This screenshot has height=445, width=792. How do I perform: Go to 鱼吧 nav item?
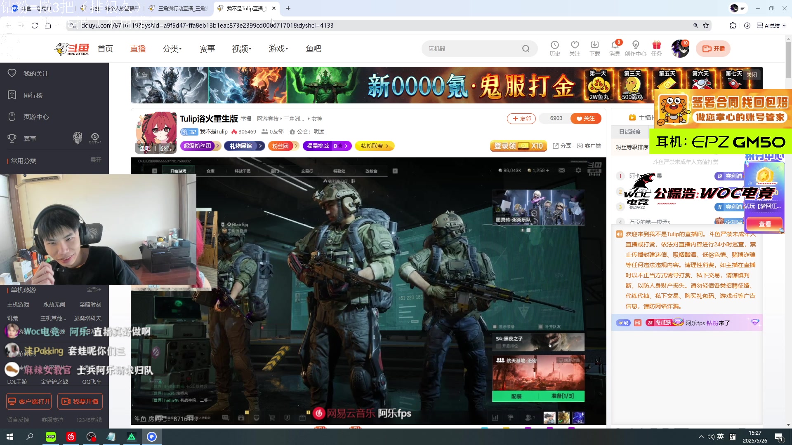(313, 49)
